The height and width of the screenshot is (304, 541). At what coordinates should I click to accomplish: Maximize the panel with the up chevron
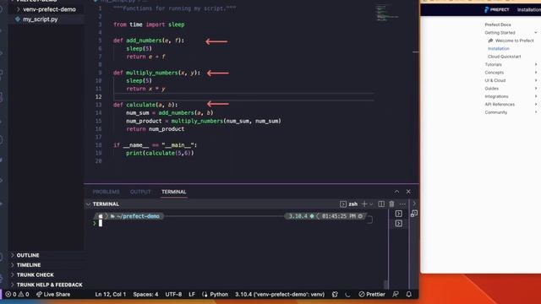(396, 192)
